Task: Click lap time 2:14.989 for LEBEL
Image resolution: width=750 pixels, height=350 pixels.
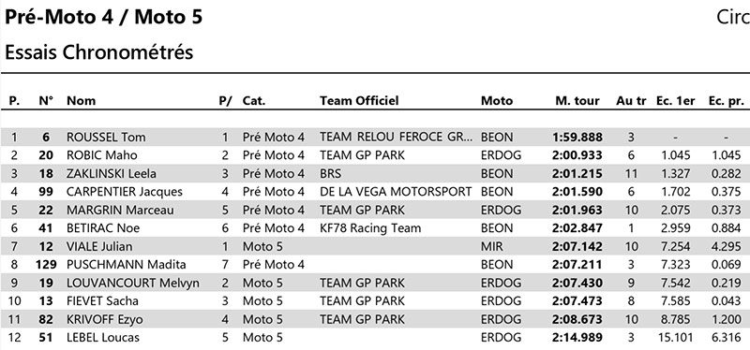Action: pos(577,338)
